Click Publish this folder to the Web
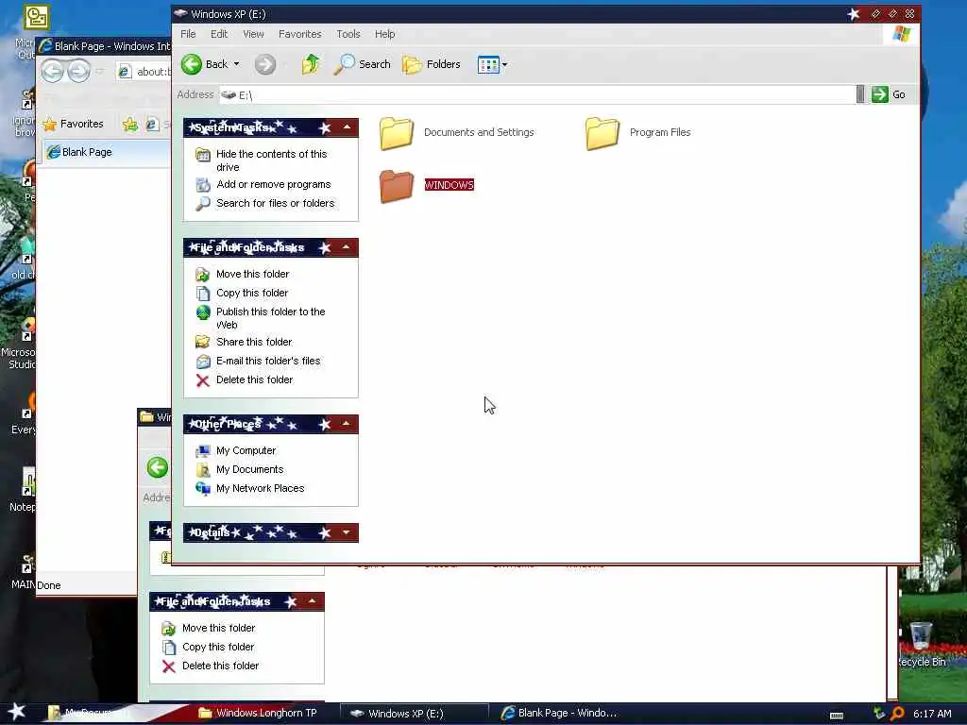Screen dimensions: 967x725 [270, 318]
